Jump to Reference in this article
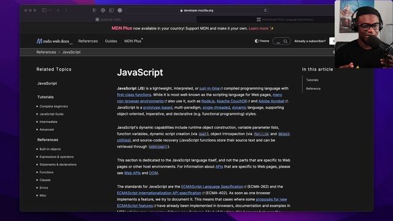This screenshot has height=221, width=393. point(313,88)
